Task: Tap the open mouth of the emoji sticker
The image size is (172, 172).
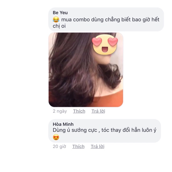Action: click(105, 49)
